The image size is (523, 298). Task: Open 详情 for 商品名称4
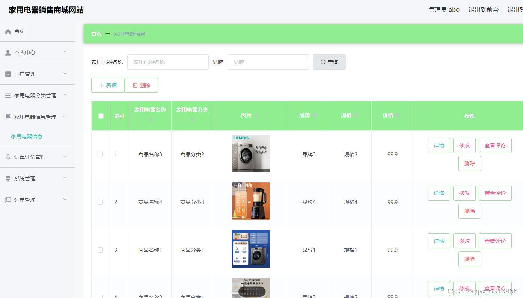[x=439, y=193]
